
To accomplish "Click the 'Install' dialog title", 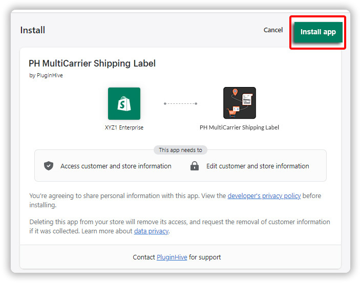I will (33, 30).
